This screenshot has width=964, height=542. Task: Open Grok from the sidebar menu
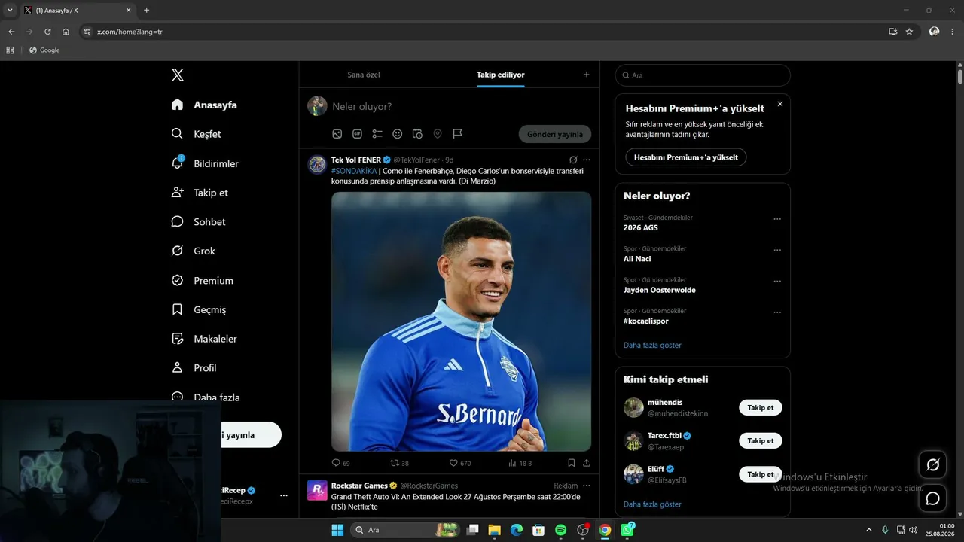pyautogui.click(x=194, y=251)
